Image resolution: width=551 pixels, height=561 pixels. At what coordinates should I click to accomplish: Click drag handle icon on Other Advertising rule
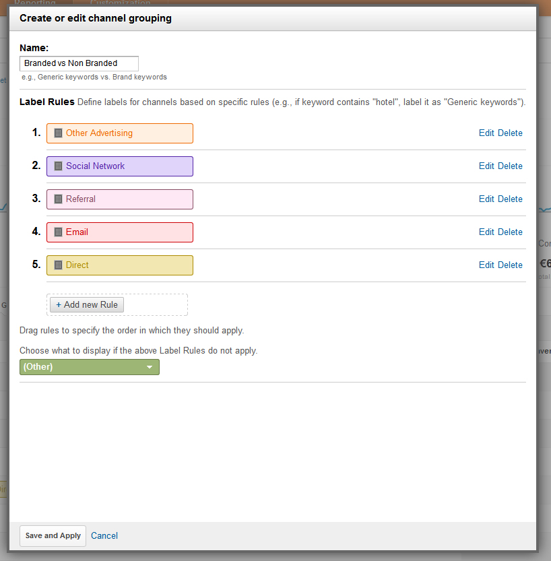click(x=58, y=133)
